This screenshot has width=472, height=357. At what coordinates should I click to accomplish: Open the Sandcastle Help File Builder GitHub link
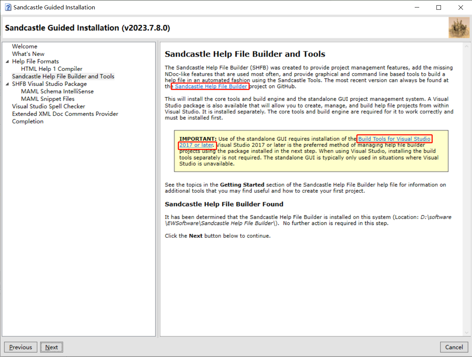click(x=211, y=87)
